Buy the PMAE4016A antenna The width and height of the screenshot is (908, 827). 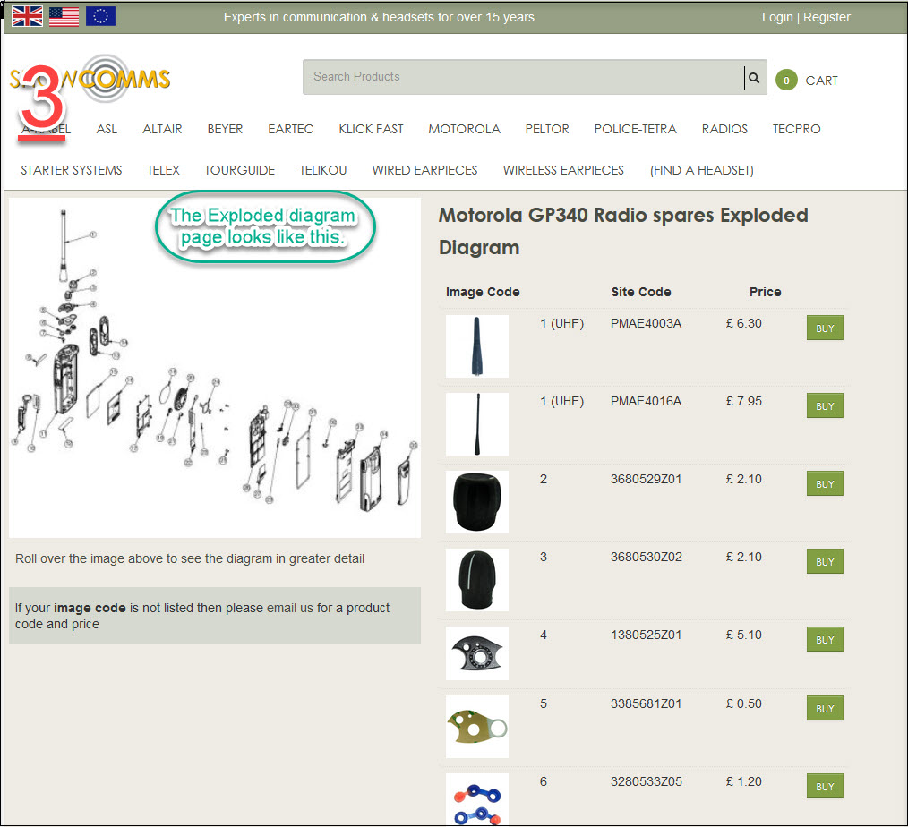[x=825, y=406]
